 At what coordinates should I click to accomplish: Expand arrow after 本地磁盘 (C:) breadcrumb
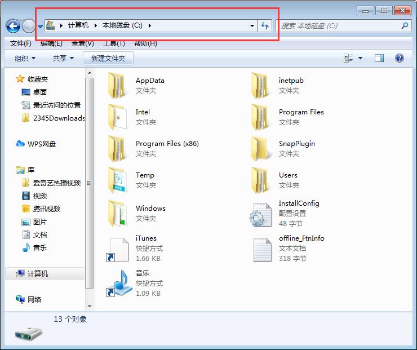pyautogui.click(x=150, y=25)
